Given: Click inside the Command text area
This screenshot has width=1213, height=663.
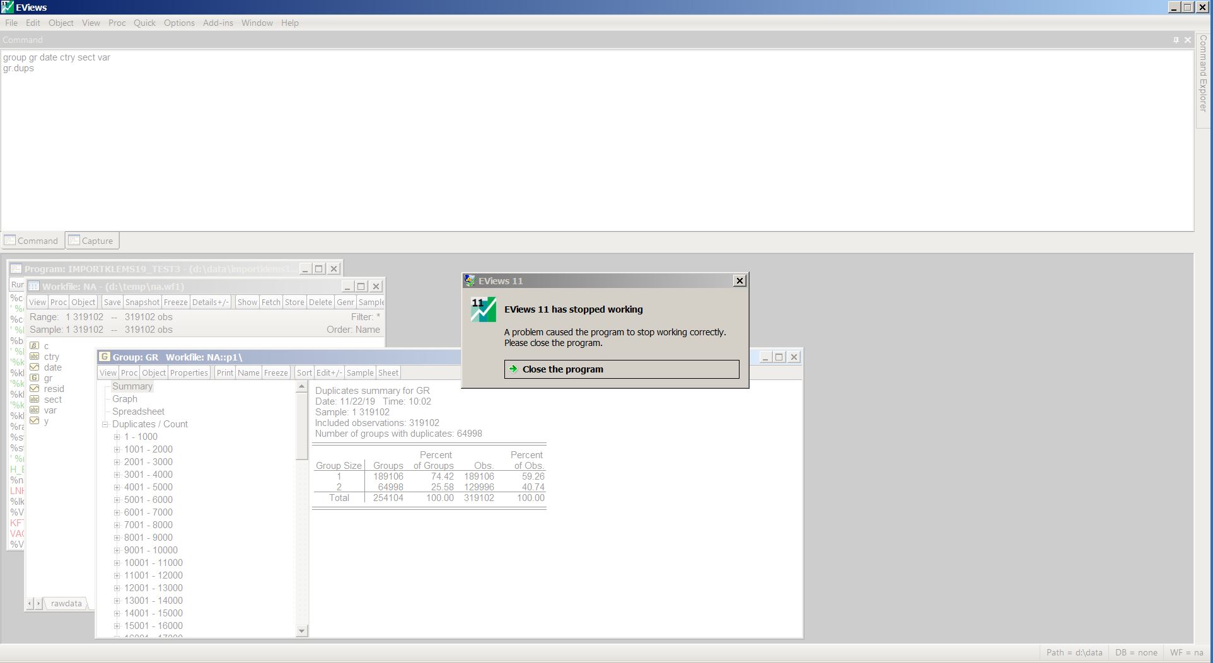Looking at the screenshot, I should pyautogui.click(x=596, y=140).
